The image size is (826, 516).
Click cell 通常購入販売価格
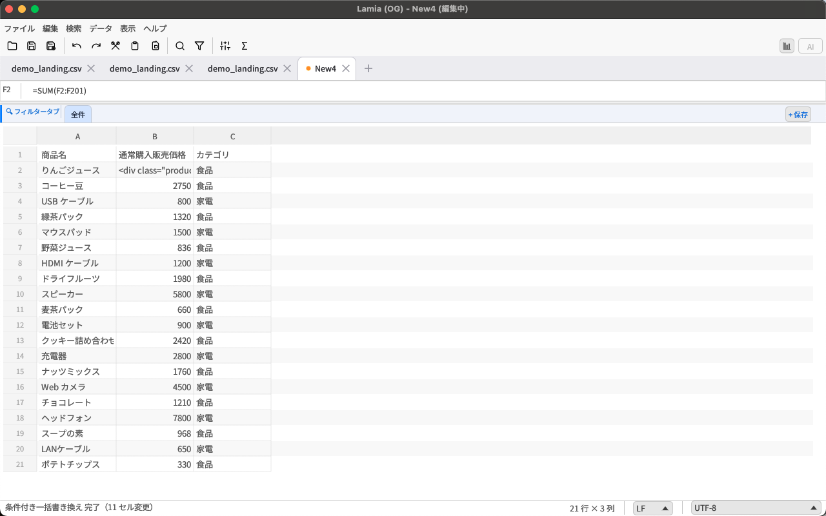pos(155,155)
